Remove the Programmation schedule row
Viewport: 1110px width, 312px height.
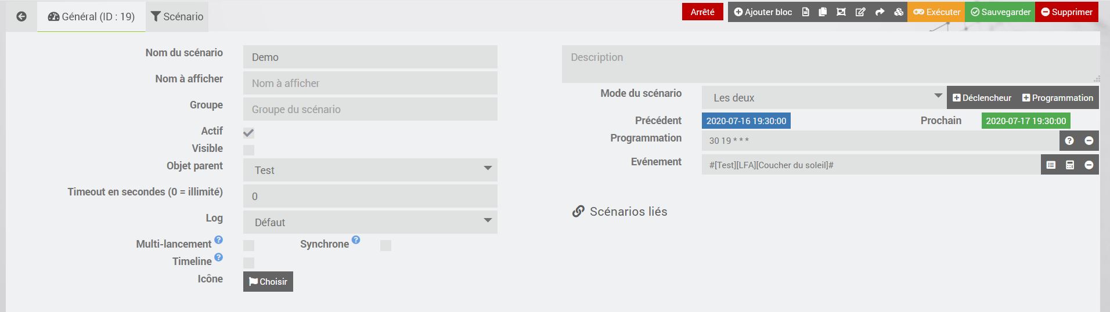click(1089, 140)
